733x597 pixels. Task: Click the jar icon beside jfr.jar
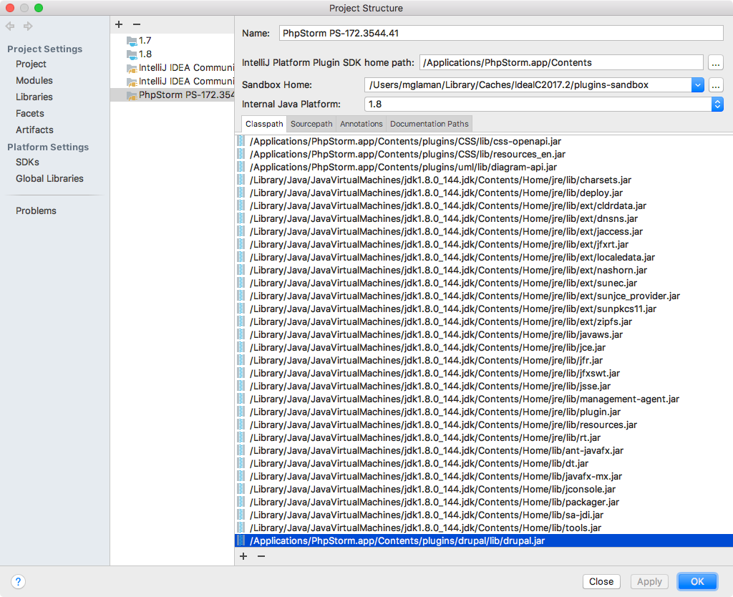click(x=241, y=360)
